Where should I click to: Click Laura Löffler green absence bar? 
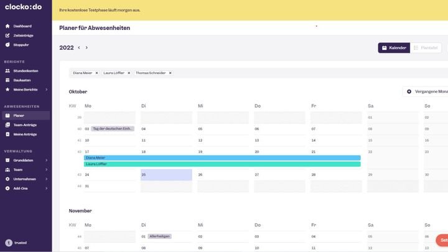click(222, 164)
